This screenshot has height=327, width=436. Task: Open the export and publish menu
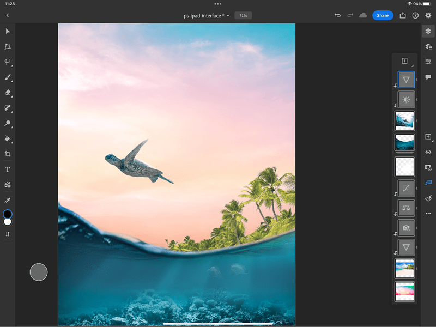pyautogui.click(x=403, y=16)
